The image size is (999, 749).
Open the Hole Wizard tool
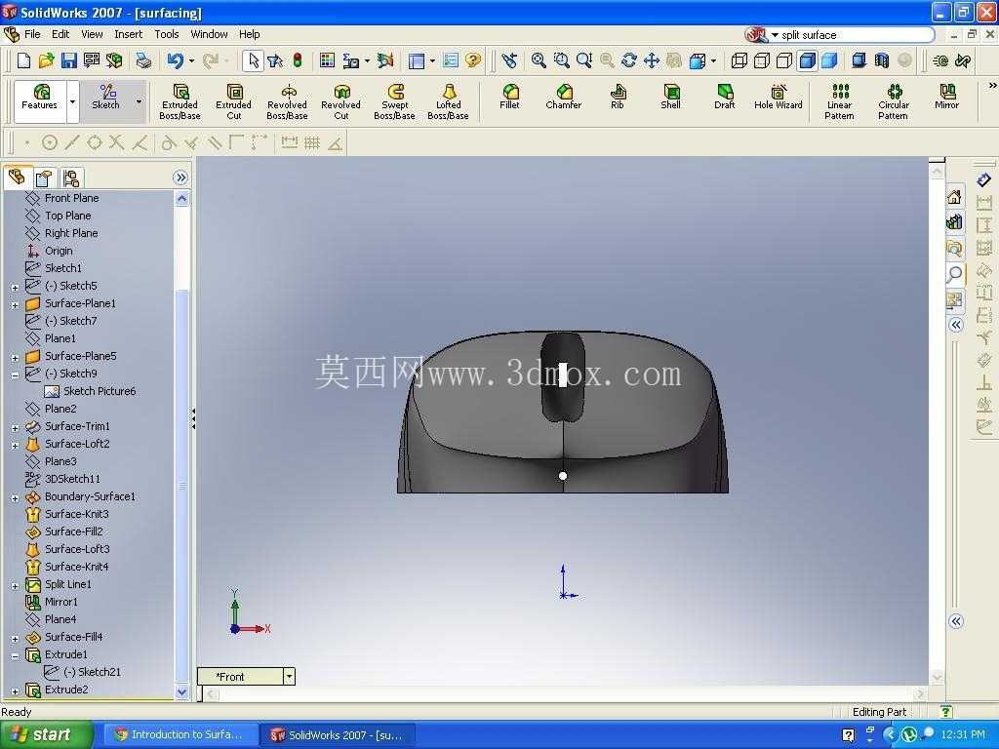(x=778, y=97)
